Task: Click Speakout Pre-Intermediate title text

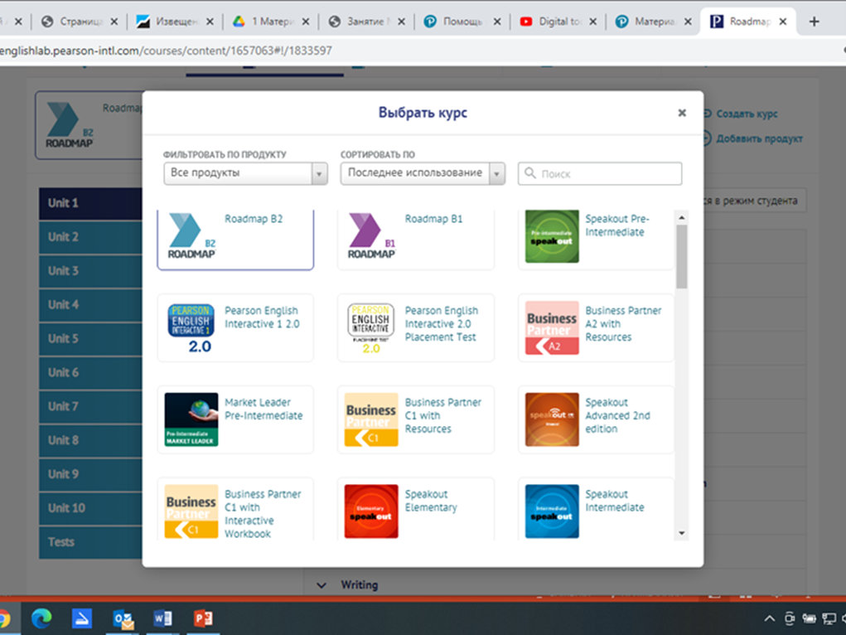Action: [x=617, y=225]
